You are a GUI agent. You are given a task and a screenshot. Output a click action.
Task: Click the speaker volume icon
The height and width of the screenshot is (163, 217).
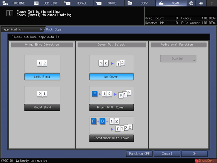201,3
